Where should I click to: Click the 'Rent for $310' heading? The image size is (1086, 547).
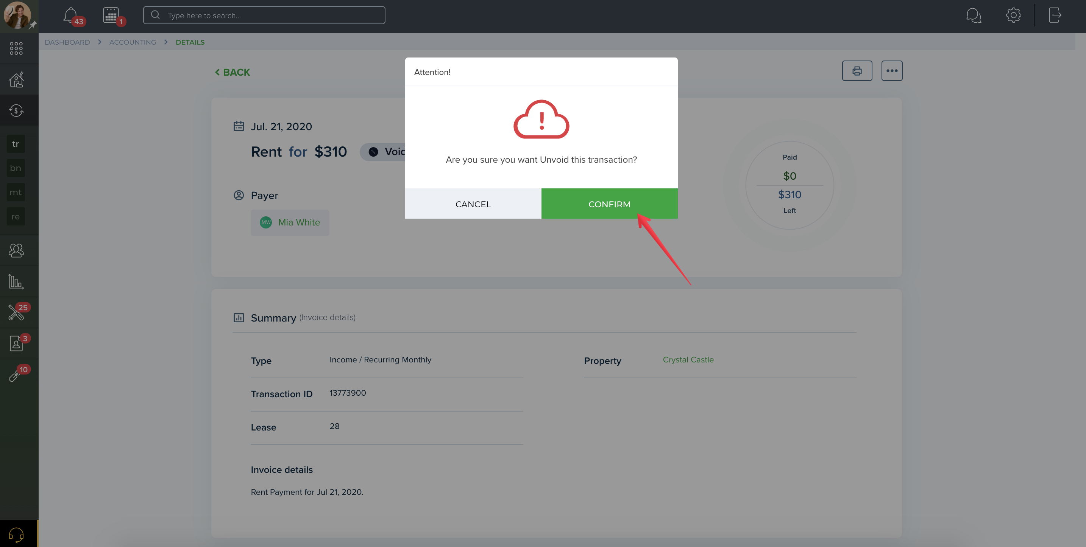click(299, 152)
